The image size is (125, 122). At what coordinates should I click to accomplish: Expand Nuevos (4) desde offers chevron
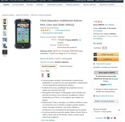coord(119,110)
